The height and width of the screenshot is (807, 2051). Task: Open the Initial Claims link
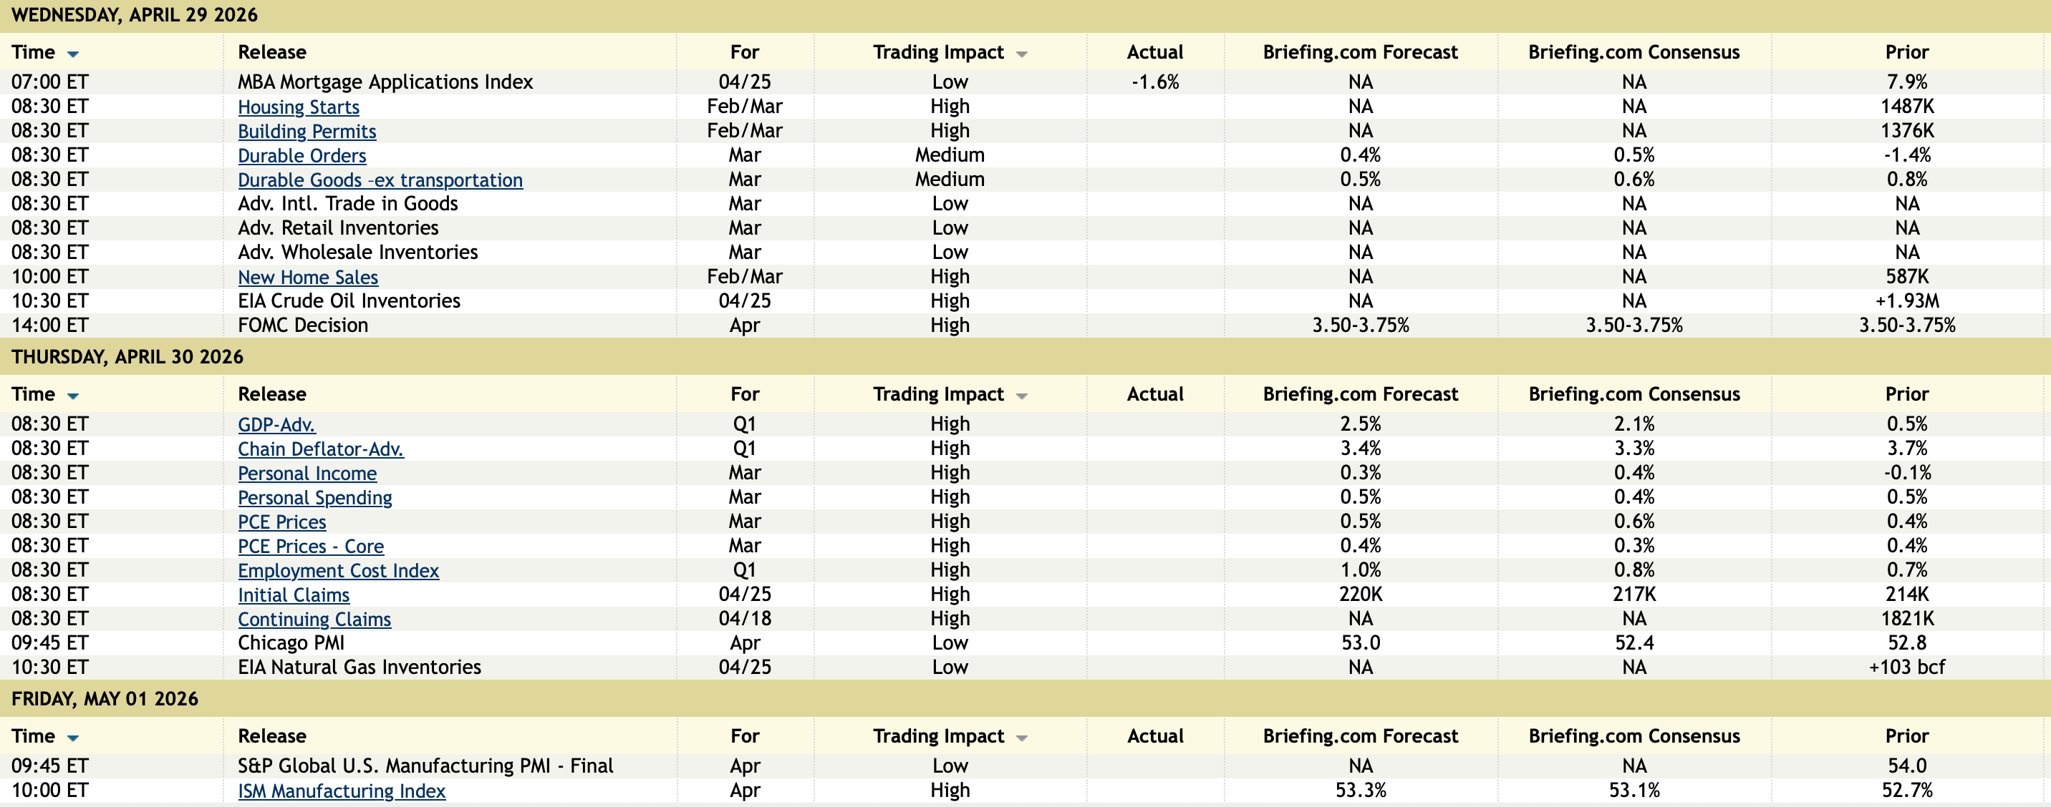tap(293, 595)
